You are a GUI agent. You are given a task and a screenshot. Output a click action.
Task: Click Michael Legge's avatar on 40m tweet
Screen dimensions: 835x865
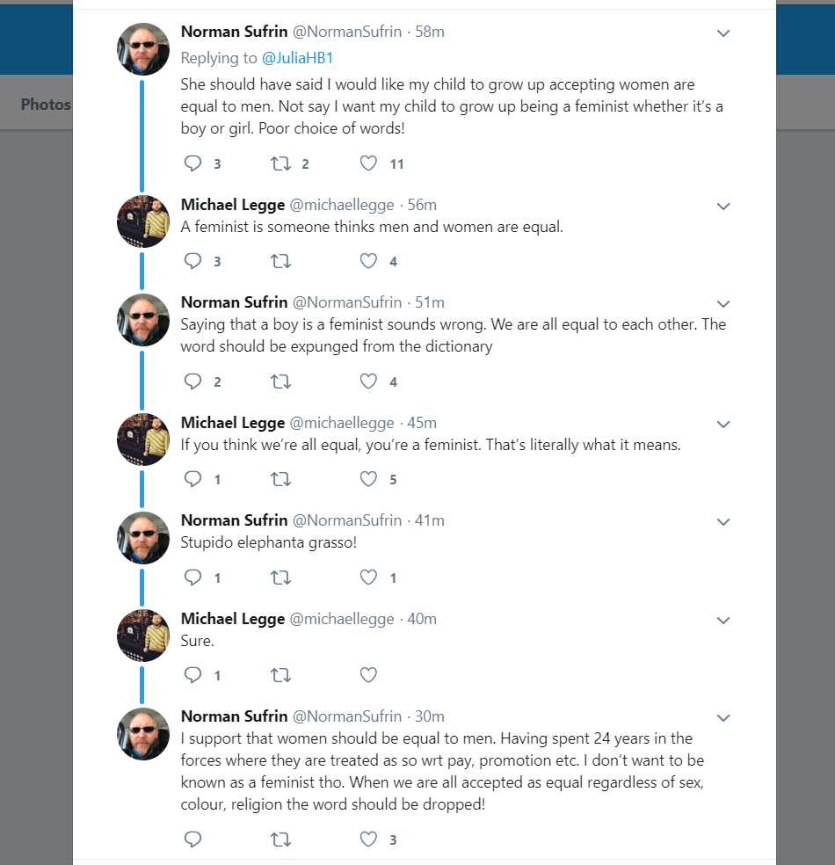(143, 636)
